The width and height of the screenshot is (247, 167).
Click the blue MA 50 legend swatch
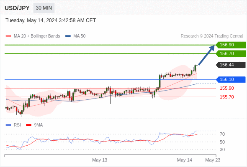(x=68, y=36)
